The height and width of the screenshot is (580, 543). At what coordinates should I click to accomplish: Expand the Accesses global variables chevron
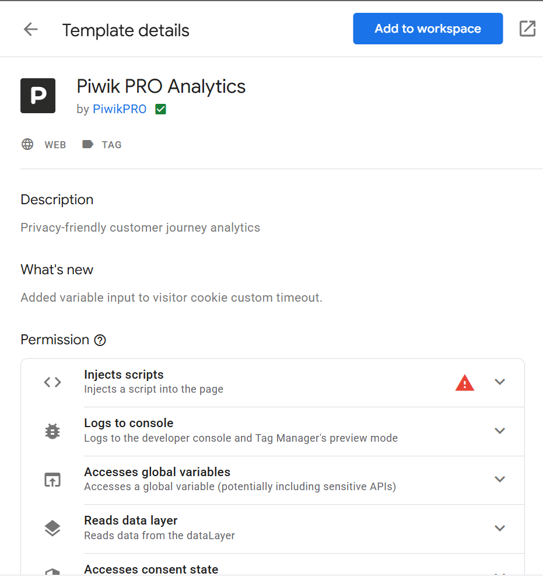tap(500, 479)
